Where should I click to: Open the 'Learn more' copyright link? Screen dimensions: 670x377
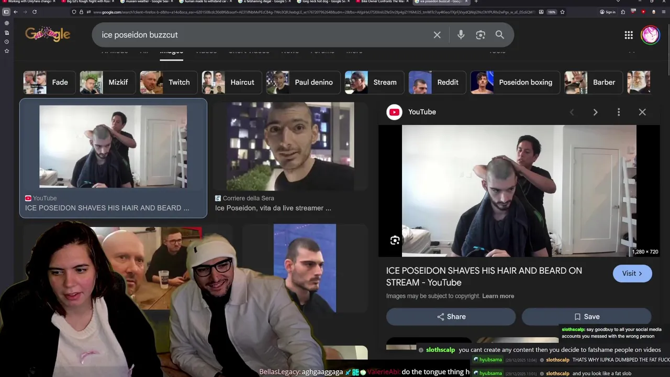pos(498,296)
